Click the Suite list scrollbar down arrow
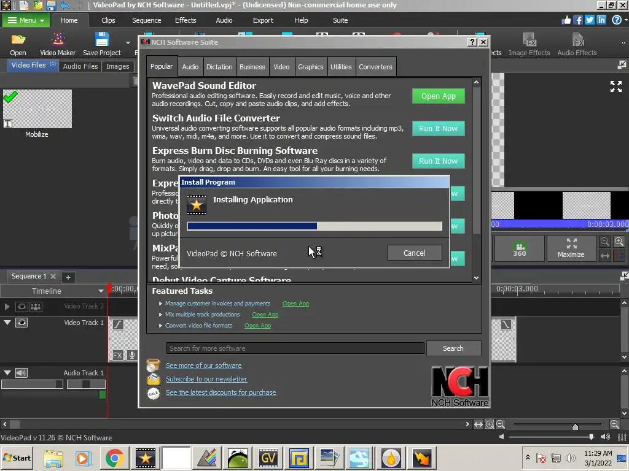The width and height of the screenshot is (629, 471). [476, 278]
